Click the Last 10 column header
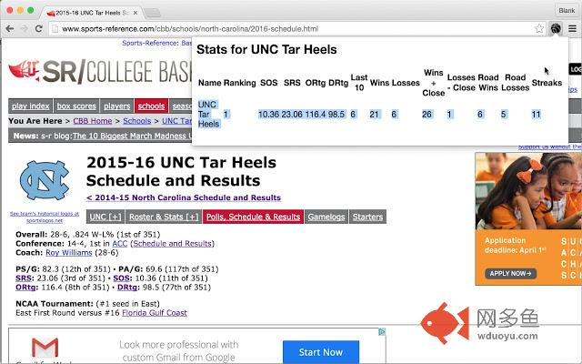 pyautogui.click(x=359, y=83)
